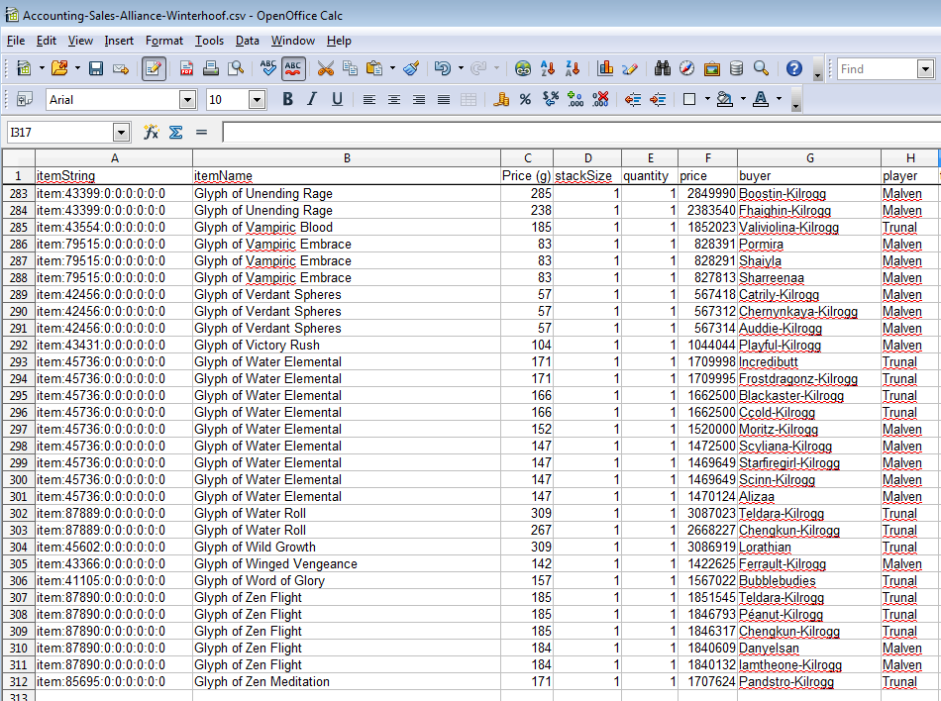941x701 pixels.
Task: Open Find & Replace binoculars icon
Action: tap(662, 69)
